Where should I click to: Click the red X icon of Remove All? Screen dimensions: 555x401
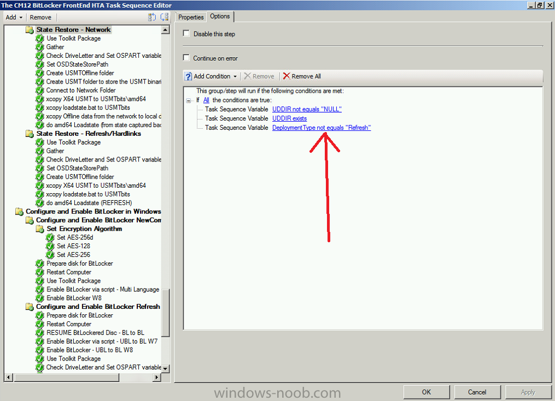click(287, 76)
